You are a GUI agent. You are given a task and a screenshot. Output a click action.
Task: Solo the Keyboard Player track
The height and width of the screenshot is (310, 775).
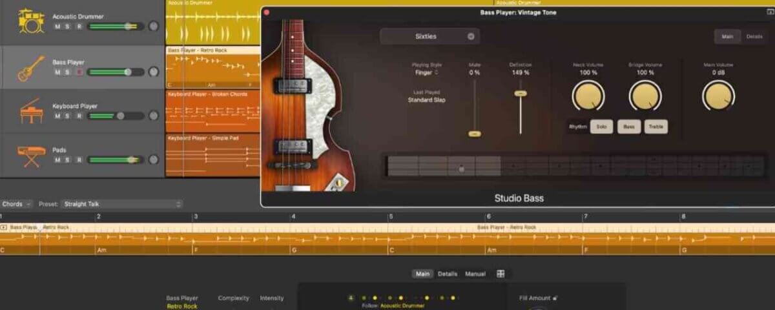tap(68, 116)
